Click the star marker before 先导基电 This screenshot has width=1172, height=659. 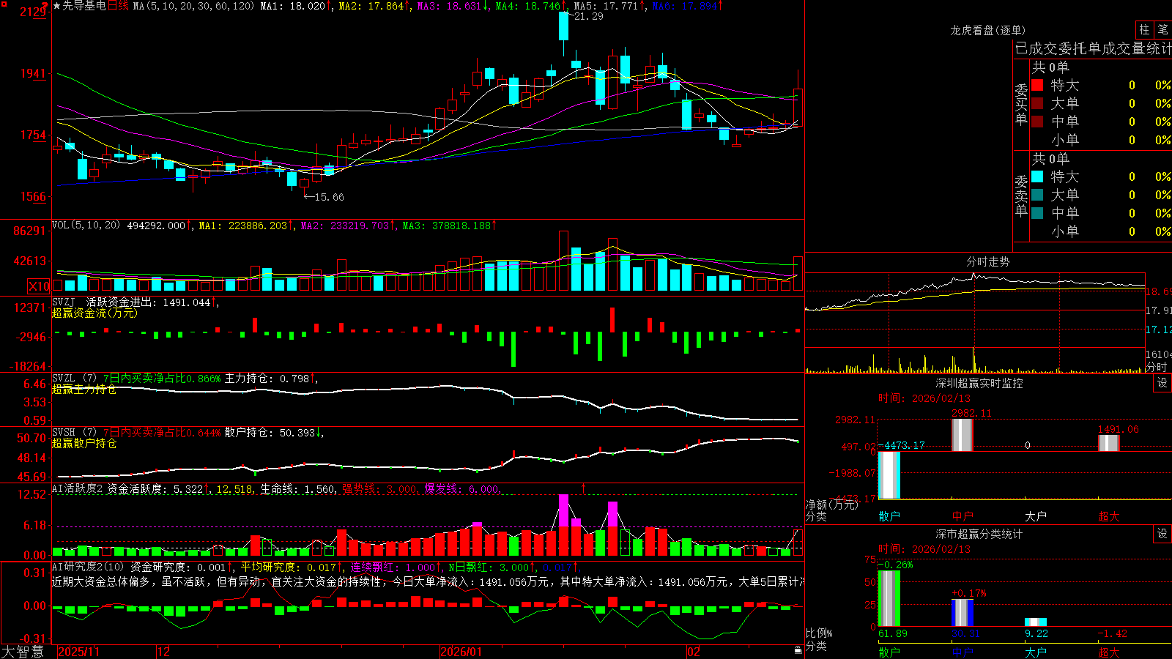pos(56,6)
